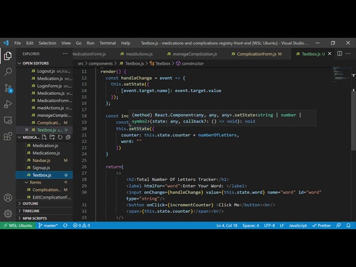This screenshot has height=267, width=356.
Task: Click the New Folder icon
Action: pyautogui.click(x=52, y=137)
